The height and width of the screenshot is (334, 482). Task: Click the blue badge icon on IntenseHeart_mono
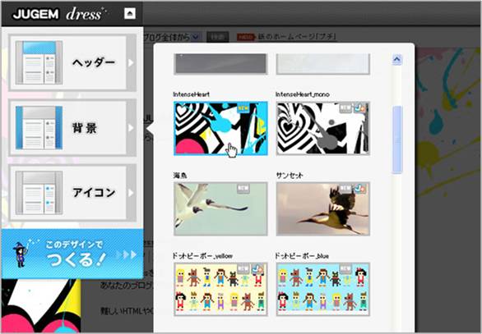(359, 108)
